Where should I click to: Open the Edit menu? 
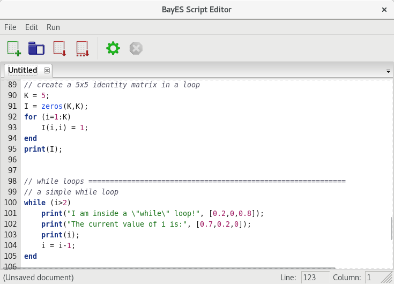coord(32,27)
